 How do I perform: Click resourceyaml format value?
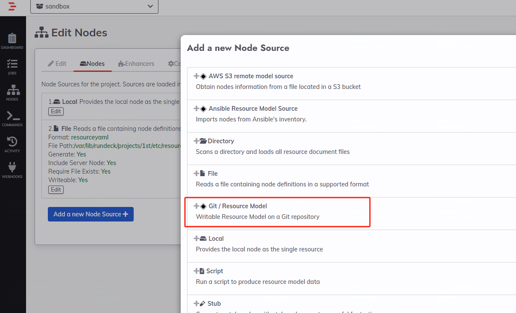click(x=90, y=137)
